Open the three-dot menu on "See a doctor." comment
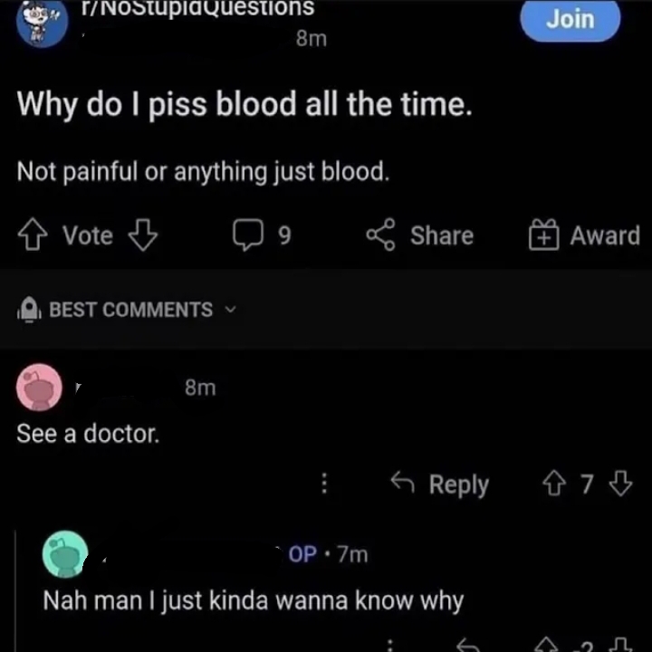This screenshot has height=652, width=652. tap(323, 485)
